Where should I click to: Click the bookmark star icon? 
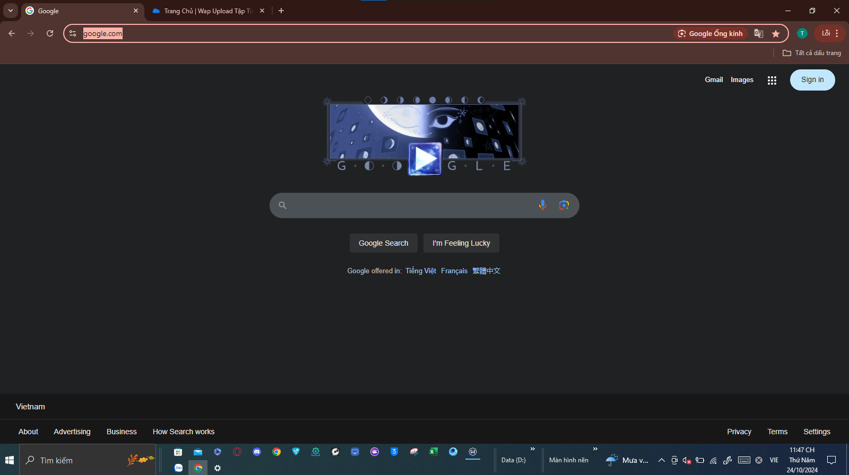776,33
